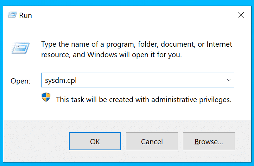254x166 pixels.
Task: Click the administrative shield icon
Action: (46, 98)
